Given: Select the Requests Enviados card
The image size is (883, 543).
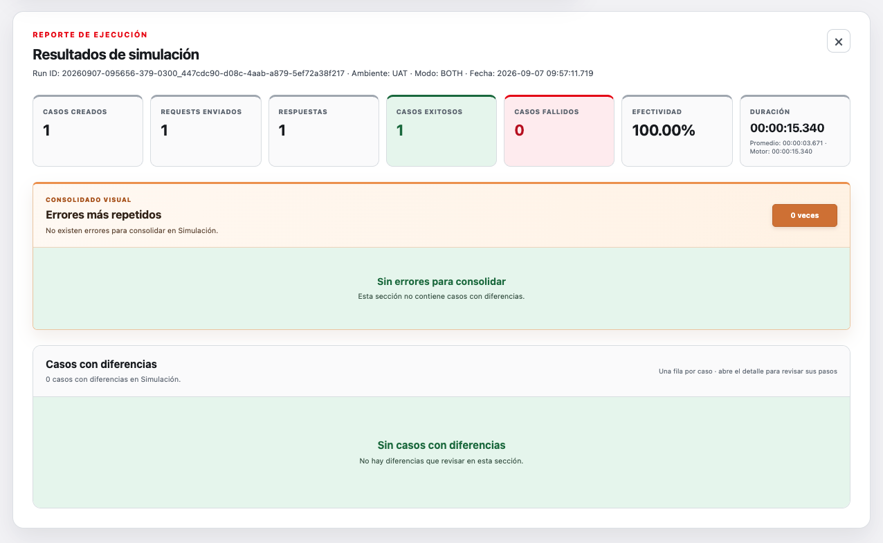Looking at the screenshot, I should pyautogui.click(x=206, y=131).
